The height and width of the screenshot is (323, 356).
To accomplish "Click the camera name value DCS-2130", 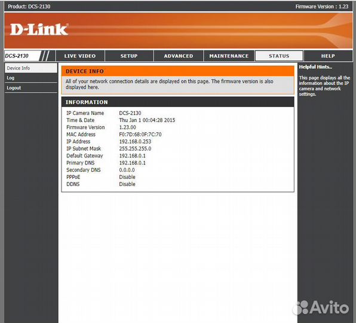I will [130, 113].
